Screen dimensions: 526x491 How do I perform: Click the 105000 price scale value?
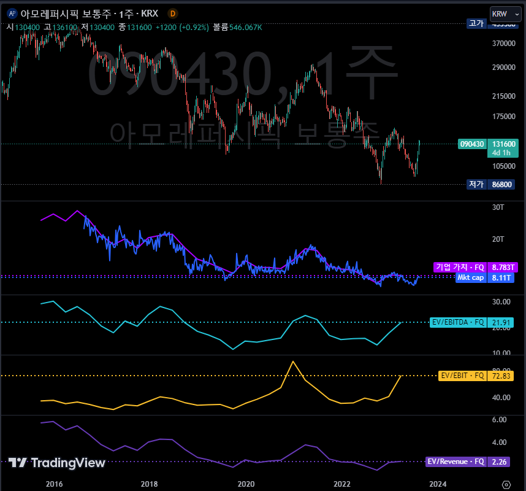click(503, 166)
